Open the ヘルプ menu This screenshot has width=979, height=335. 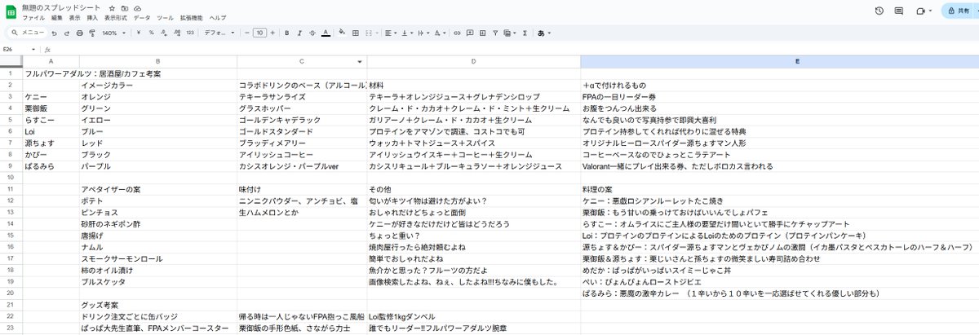click(x=218, y=17)
